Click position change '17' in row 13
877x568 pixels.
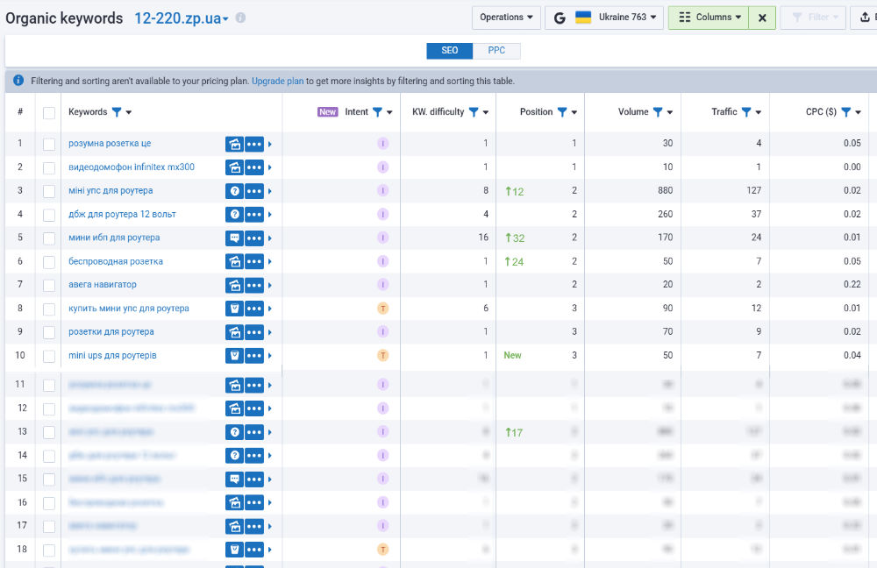(x=514, y=433)
